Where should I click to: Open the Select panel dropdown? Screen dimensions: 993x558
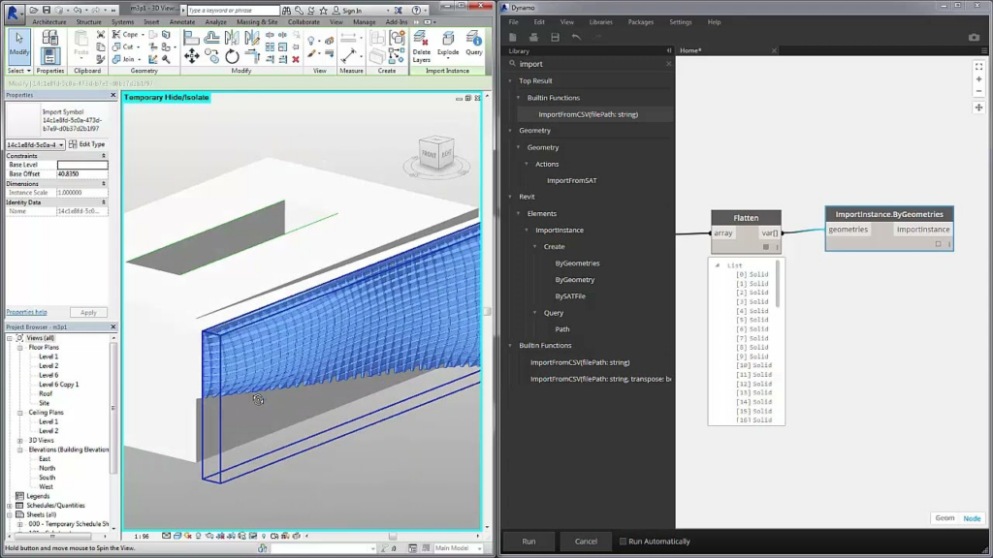(19, 71)
